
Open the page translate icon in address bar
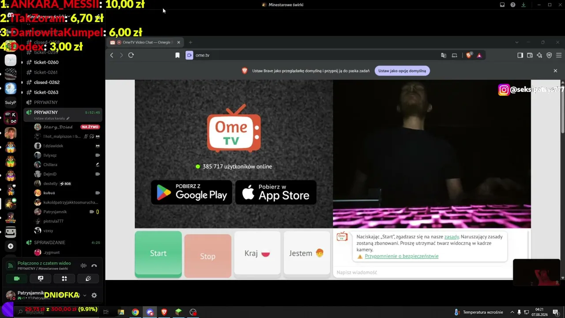(x=444, y=55)
